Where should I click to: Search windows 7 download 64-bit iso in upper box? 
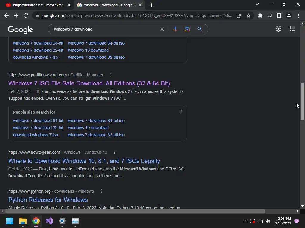[x=96, y=43]
